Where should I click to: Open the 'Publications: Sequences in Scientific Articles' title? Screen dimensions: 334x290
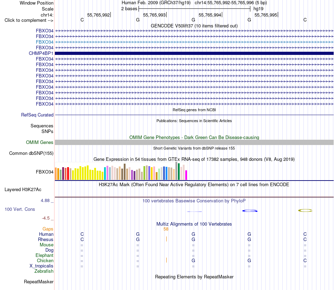point(194,121)
